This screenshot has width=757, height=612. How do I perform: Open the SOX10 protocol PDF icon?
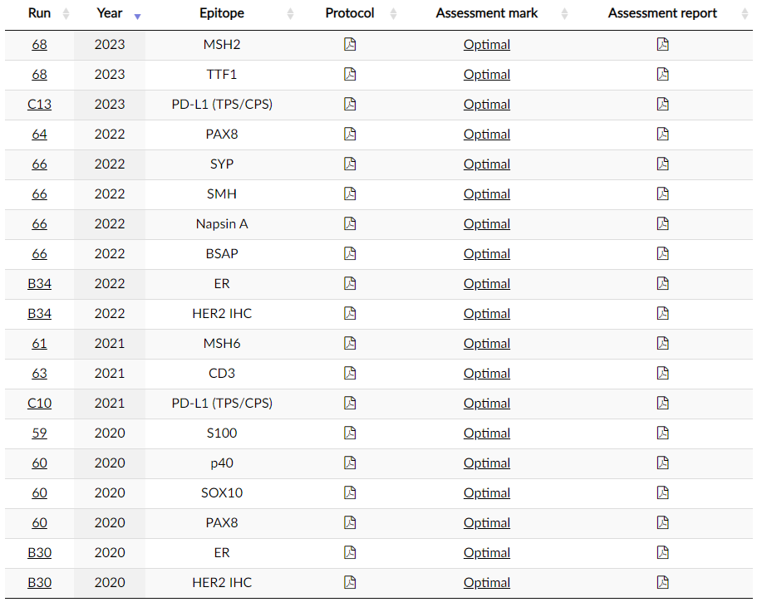(350, 493)
